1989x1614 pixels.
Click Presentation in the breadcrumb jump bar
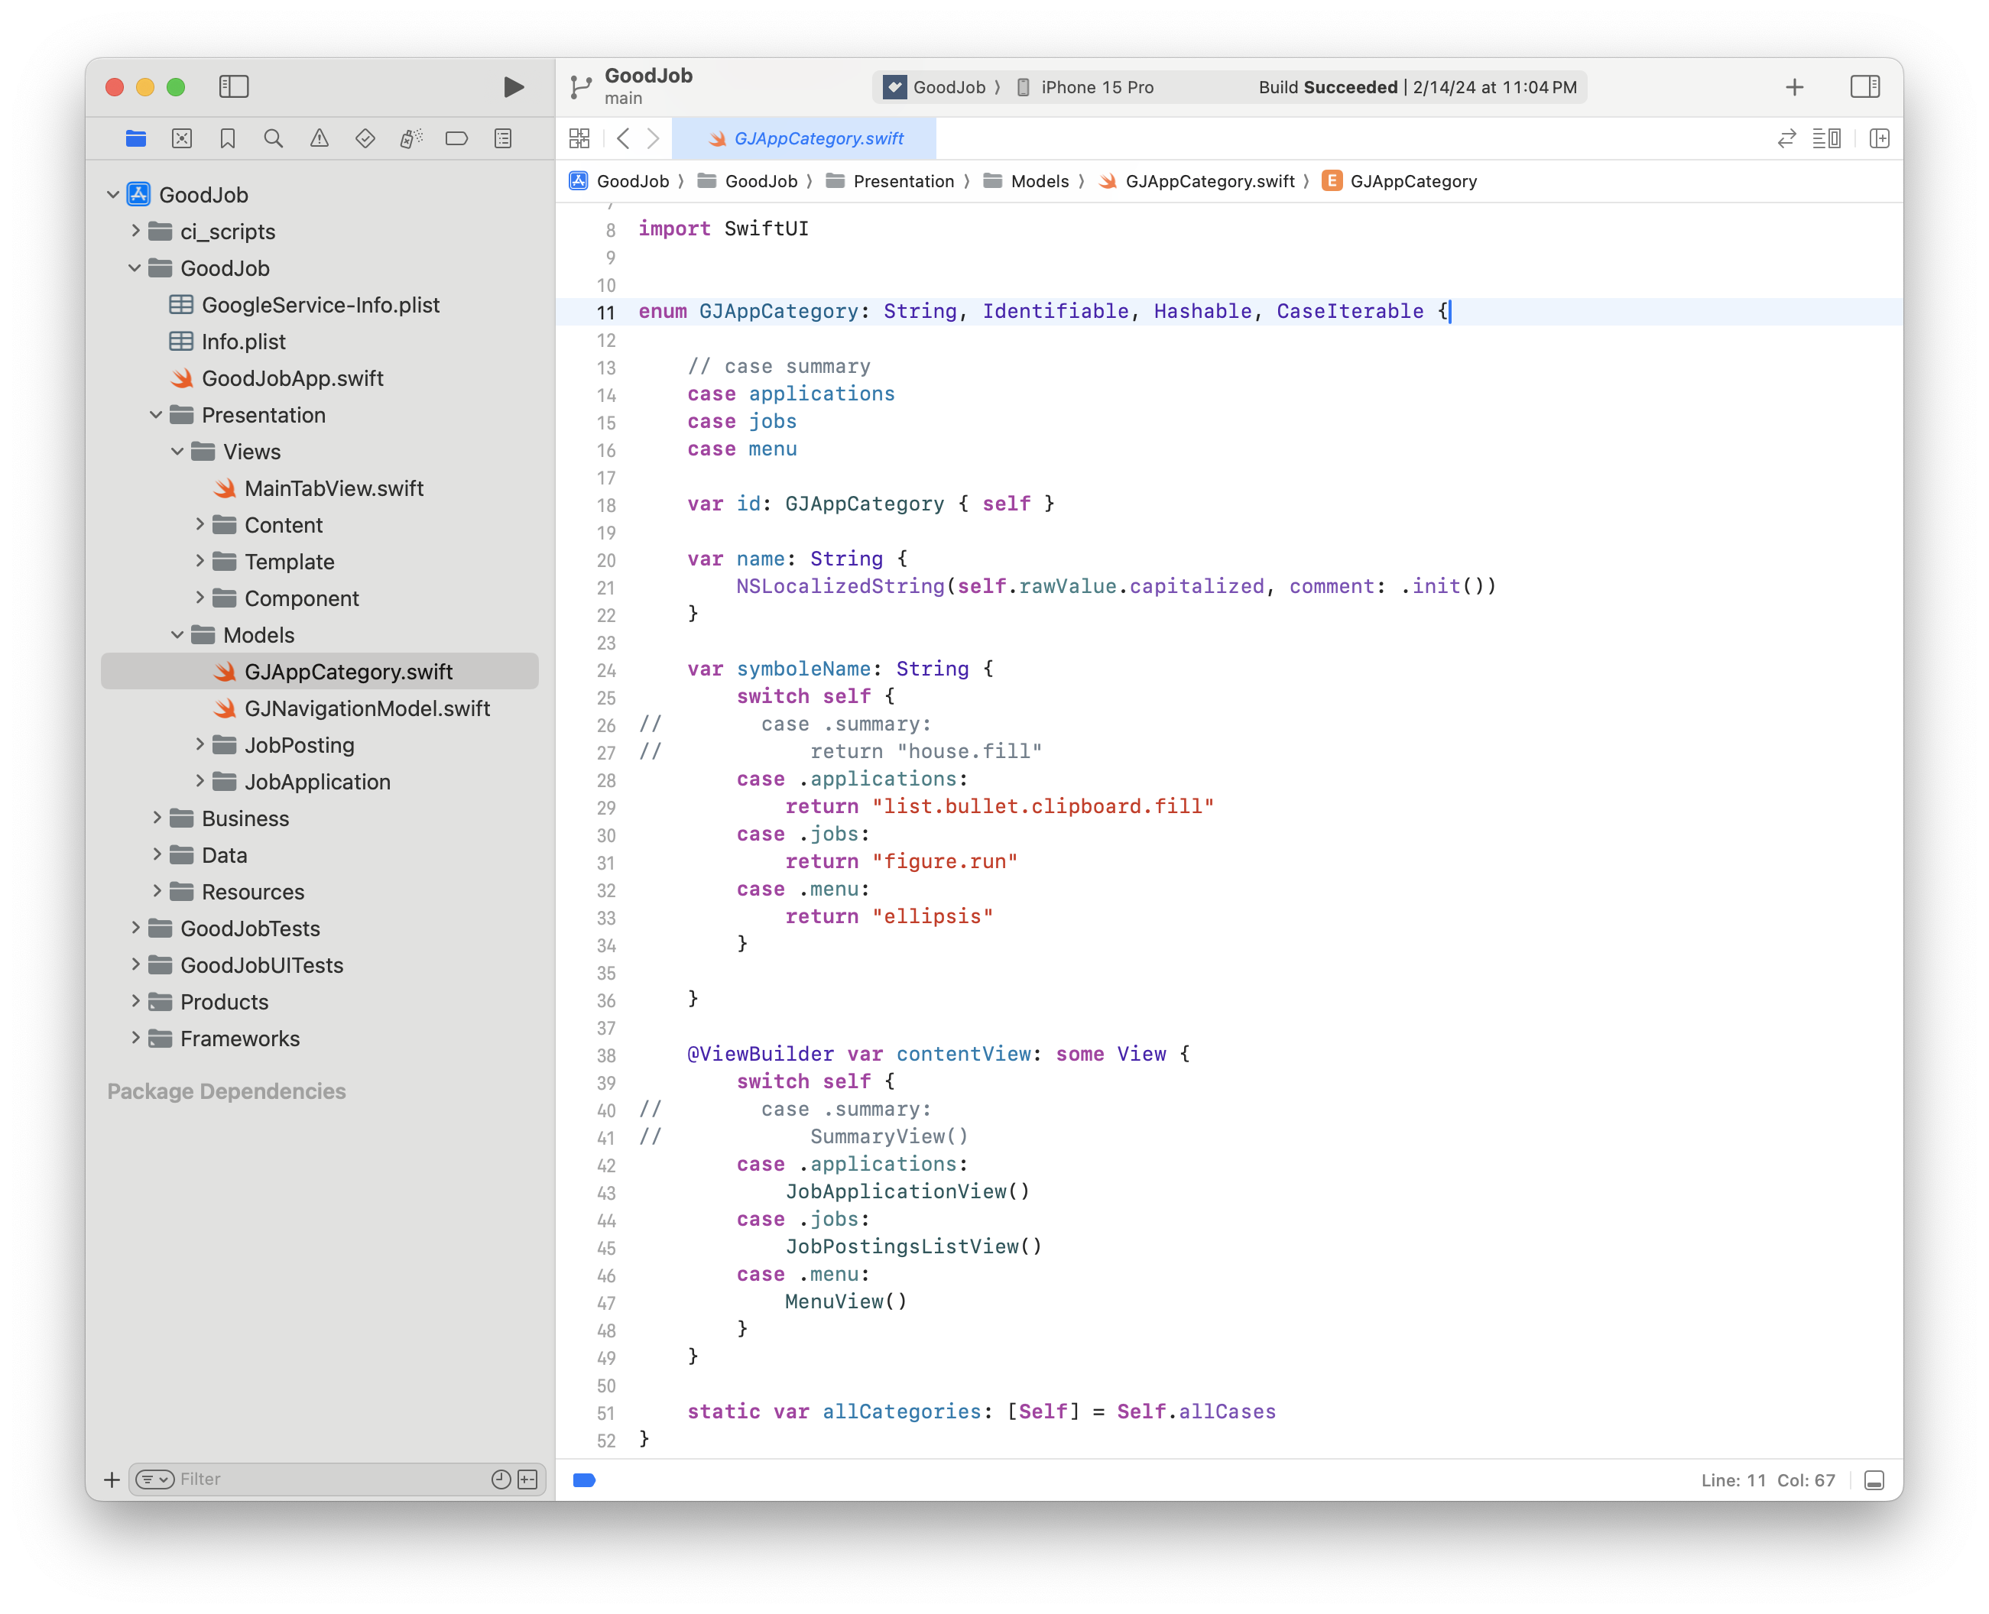(x=903, y=181)
